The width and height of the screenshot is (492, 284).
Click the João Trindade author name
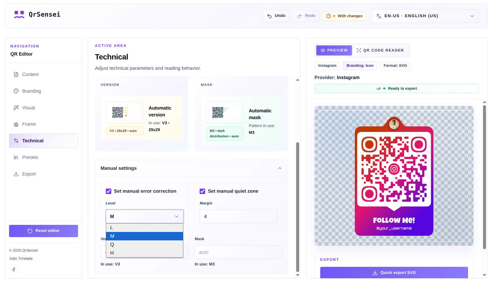21,259
